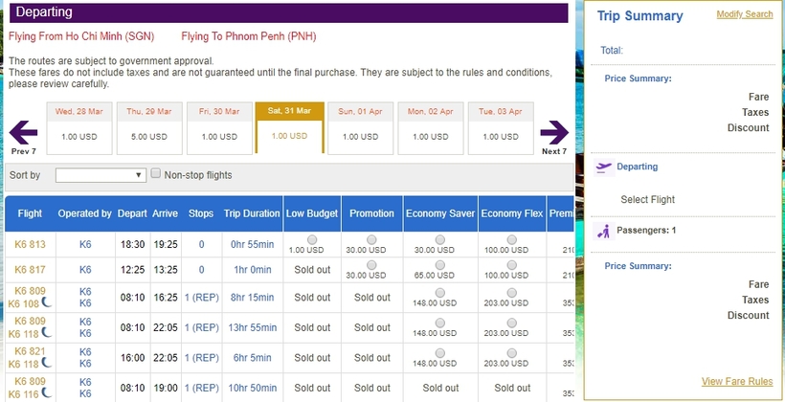Click the Economy Saver column header
The height and width of the screenshot is (402, 785).
pos(439,213)
